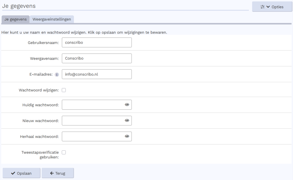Focus the Gebruikersnaam input field

(97, 42)
